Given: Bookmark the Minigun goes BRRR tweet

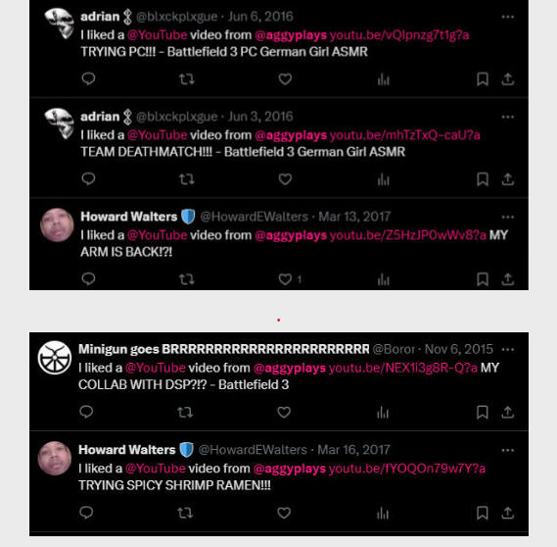Looking at the screenshot, I should pos(482,412).
